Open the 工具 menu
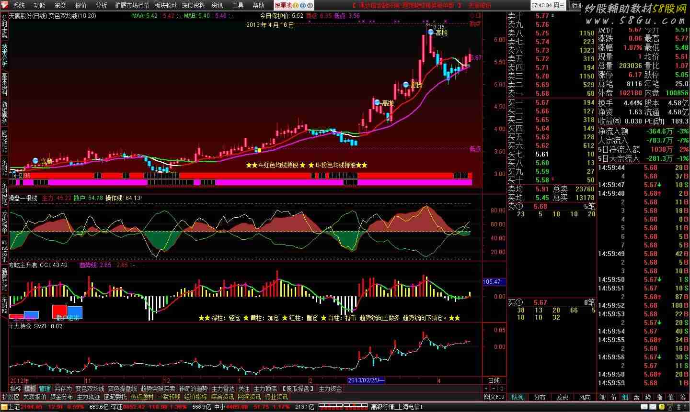The image size is (690, 412). click(238, 5)
